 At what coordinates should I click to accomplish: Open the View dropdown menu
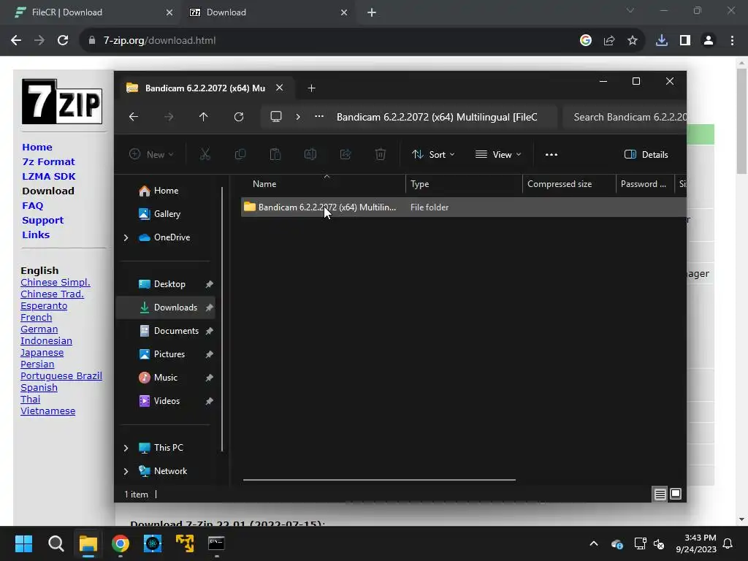498,155
